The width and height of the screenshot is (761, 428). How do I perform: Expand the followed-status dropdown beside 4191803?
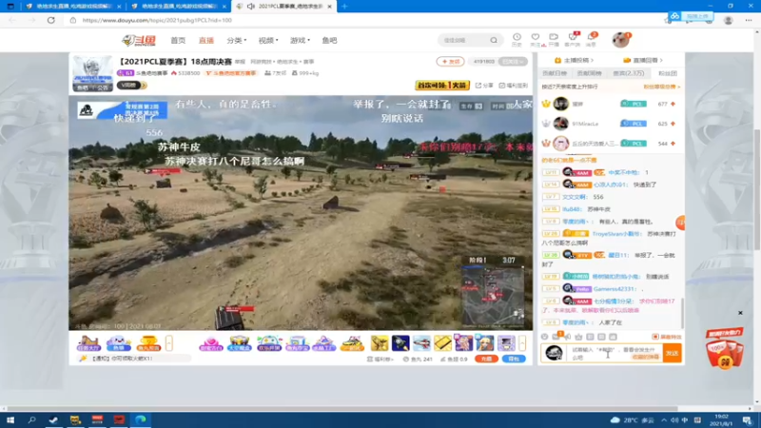513,62
